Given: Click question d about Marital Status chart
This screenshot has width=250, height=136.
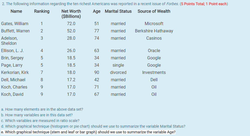Looking at the screenshot, I should [x=93, y=126].
